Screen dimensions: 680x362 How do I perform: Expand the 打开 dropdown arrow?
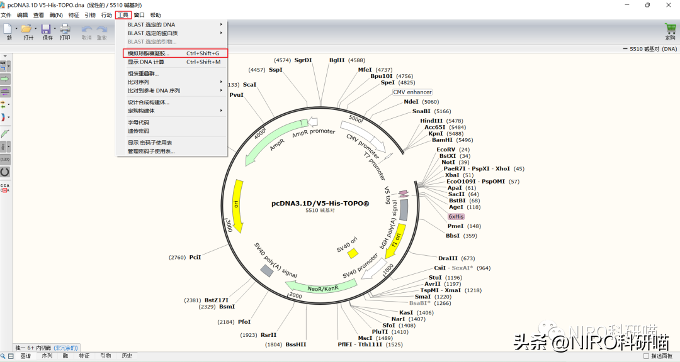(x=35, y=29)
